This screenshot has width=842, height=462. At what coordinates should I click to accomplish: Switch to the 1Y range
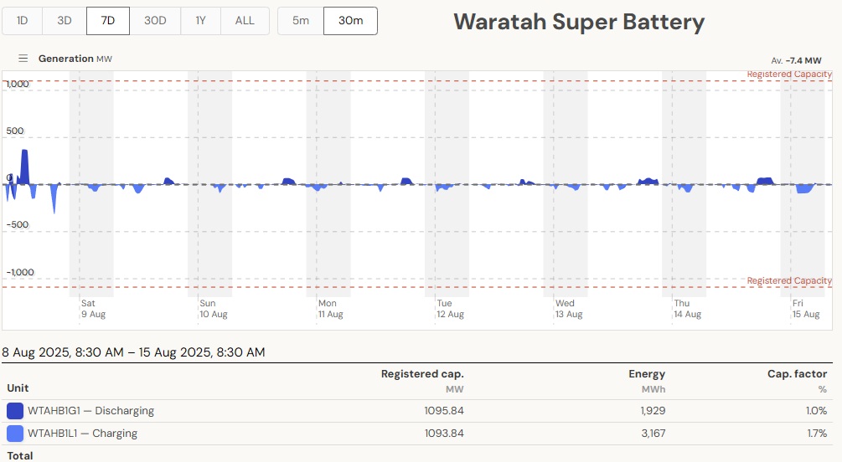point(200,21)
